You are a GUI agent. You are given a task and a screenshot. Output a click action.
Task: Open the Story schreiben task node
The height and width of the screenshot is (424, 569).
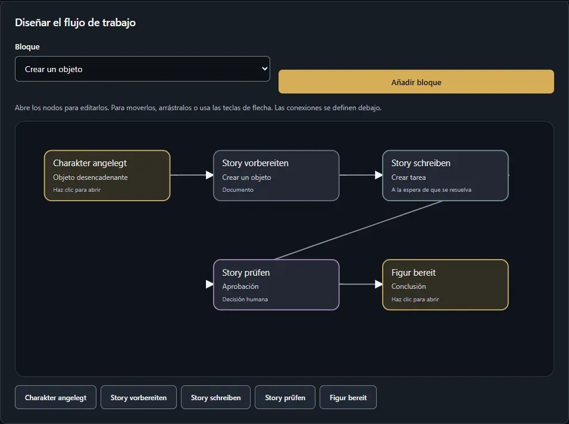tap(445, 175)
